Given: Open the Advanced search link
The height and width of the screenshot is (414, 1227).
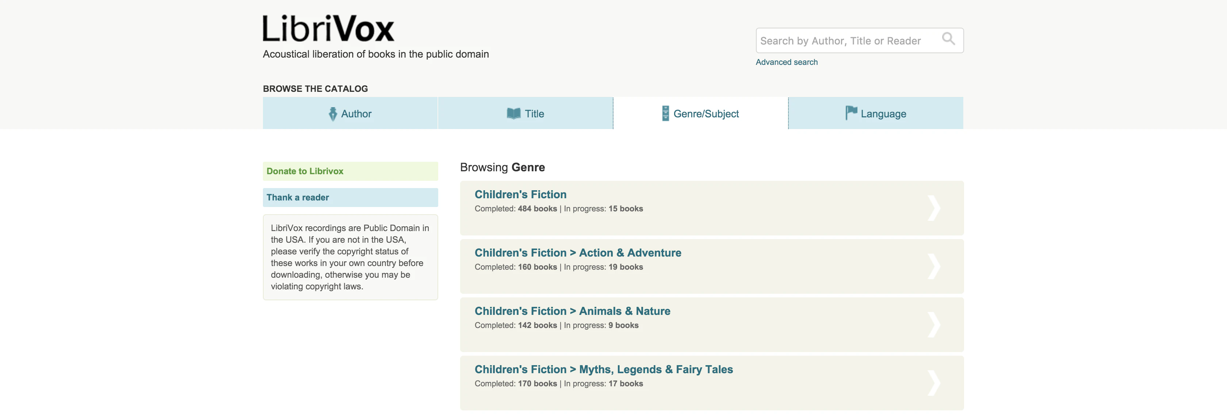Looking at the screenshot, I should click(x=786, y=62).
